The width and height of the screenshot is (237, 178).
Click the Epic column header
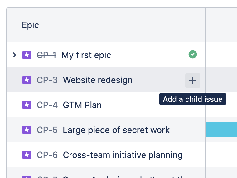[30, 25]
